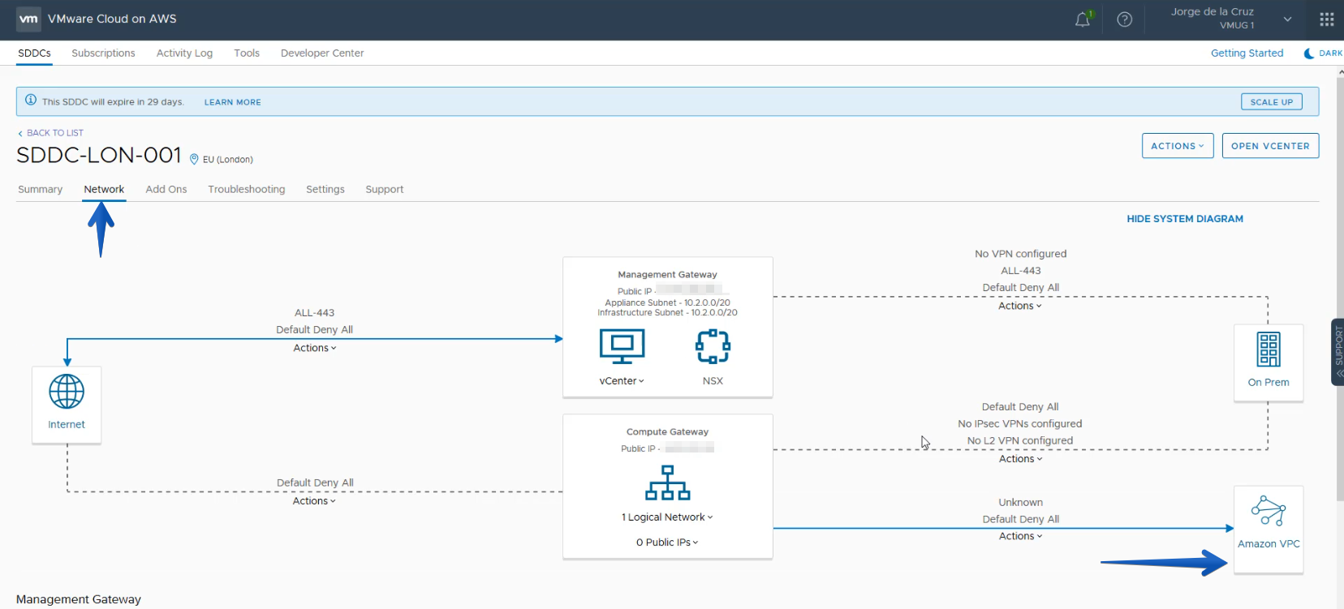The height and width of the screenshot is (609, 1344).
Task: Click the Internet label
Action: [x=67, y=425]
